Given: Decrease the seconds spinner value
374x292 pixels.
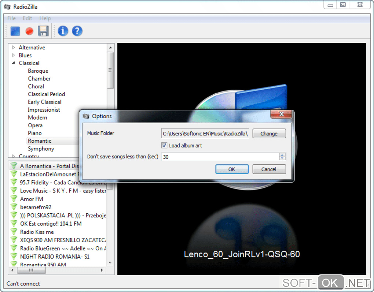Looking at the screenshot, I should tap(282, 158).
